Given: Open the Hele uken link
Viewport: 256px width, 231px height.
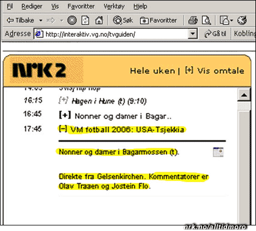Looking at the screenshot, I should (x=152, y=71).
